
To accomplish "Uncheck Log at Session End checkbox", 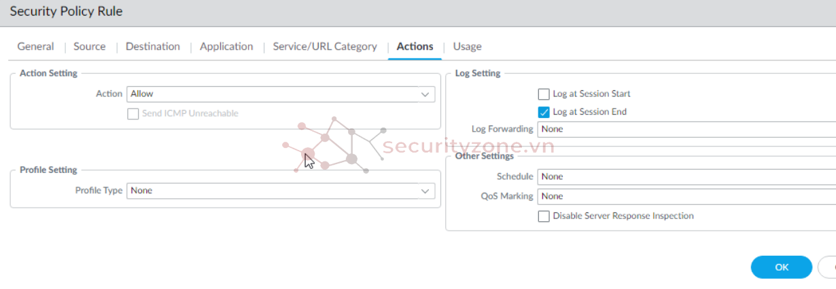I will [x=544, y=112].
